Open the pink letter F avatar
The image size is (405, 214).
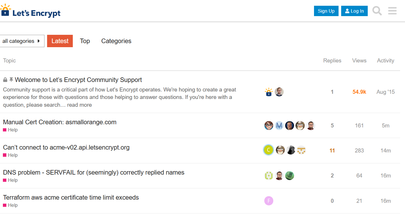point(268,201)
